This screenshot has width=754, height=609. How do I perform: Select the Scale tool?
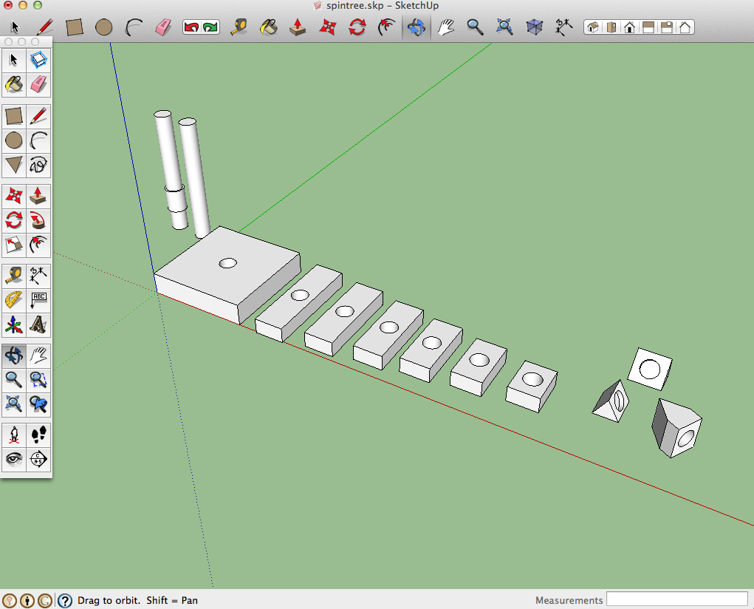point(13,244)
